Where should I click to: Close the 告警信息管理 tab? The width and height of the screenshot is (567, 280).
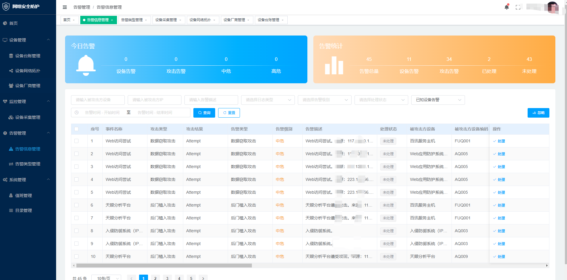pyautogui.click(x=112, y=20)
